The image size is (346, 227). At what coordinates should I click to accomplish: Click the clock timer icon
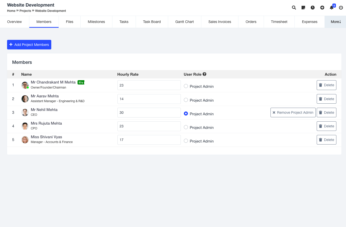tap(313, 8)
